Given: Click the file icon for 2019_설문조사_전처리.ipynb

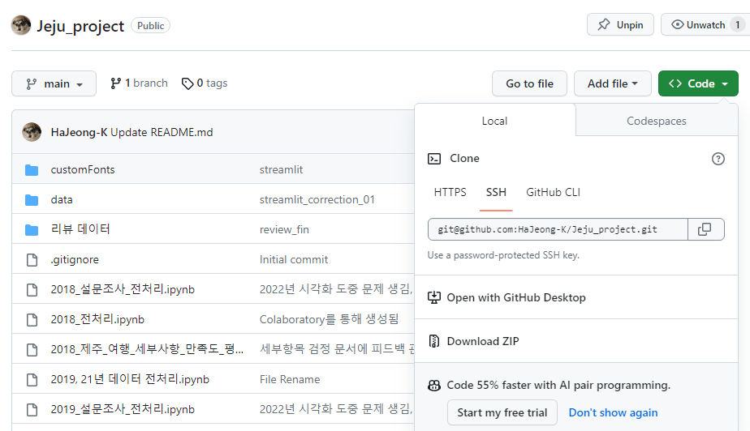Looking at the screenshot, I should [32, 409].
